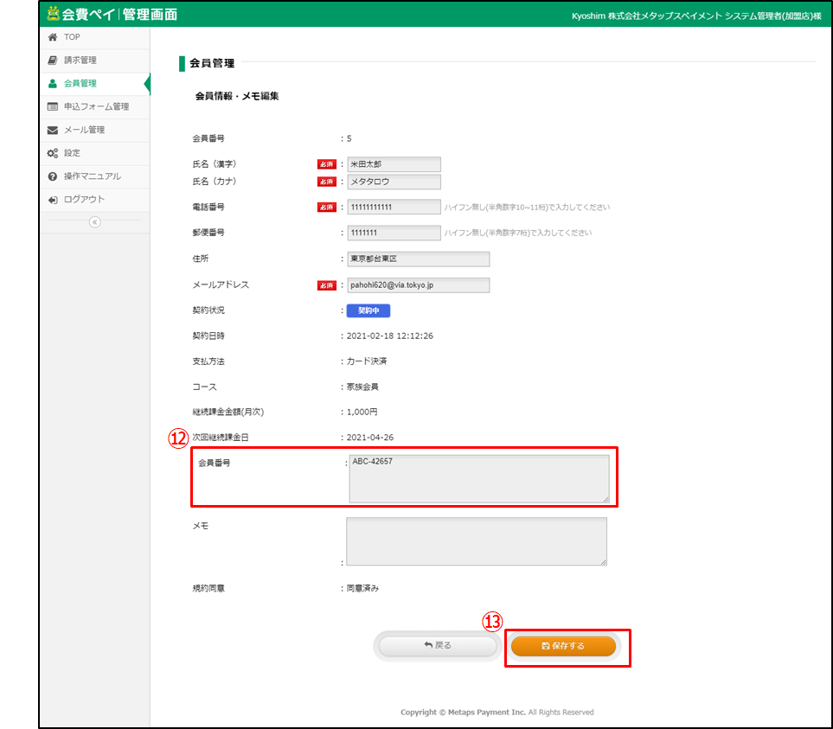This screenshot has height=729, width=833.
Task: Click the 設定 gears icon
Action: [53, 153]
